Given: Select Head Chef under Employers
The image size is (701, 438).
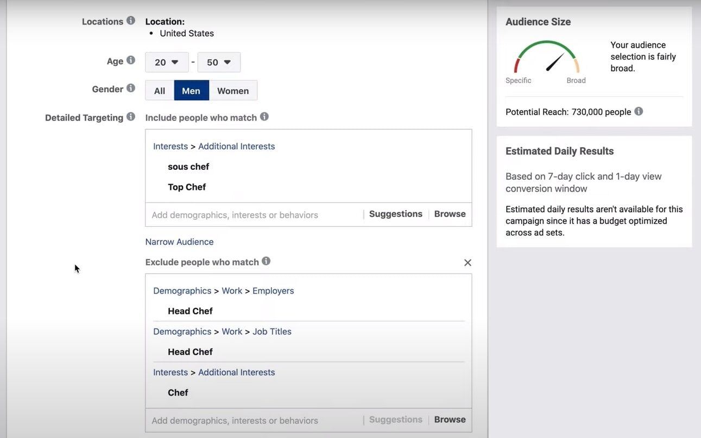Looking at the screenshot, I should tap(190, 311).
